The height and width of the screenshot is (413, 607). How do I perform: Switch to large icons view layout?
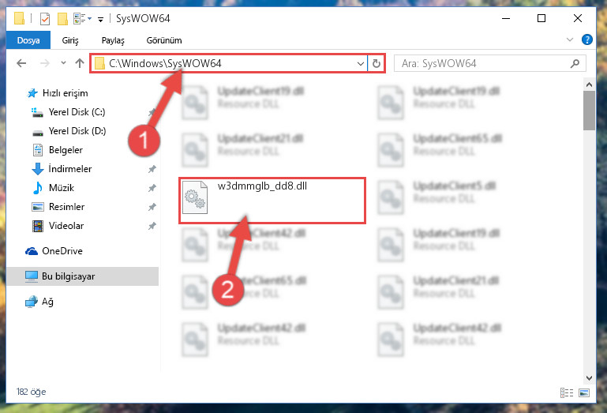pyautogui.click(x=584, y=392)
